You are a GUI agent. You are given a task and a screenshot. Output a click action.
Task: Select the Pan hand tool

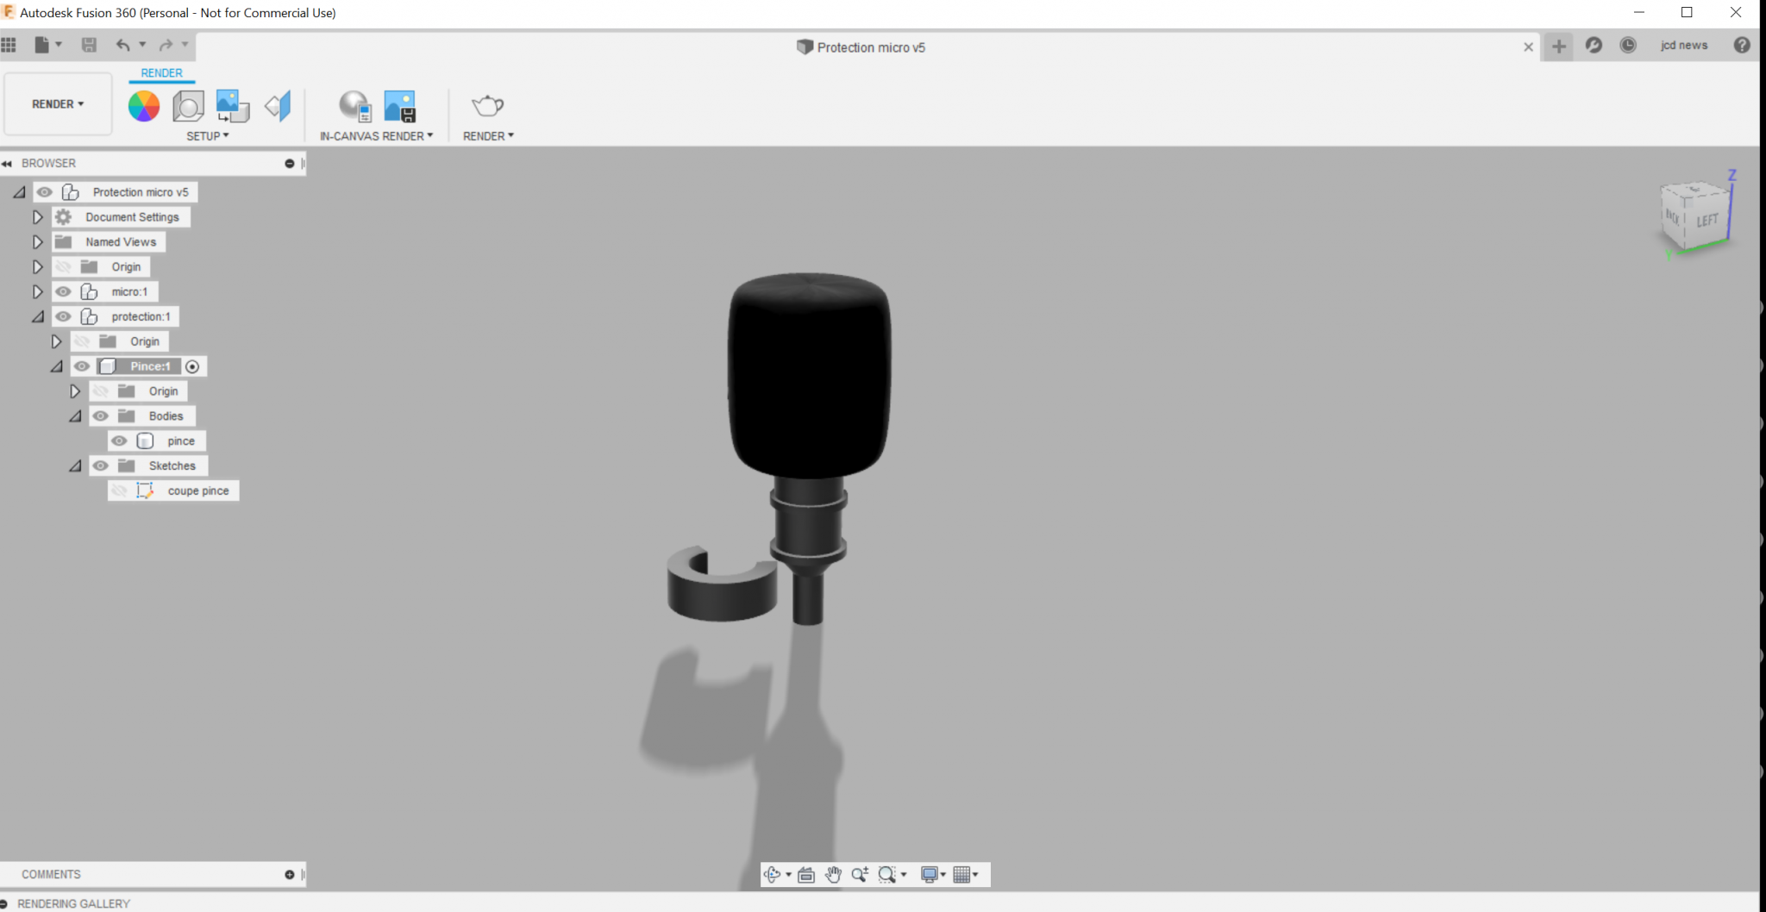point(832,875)
